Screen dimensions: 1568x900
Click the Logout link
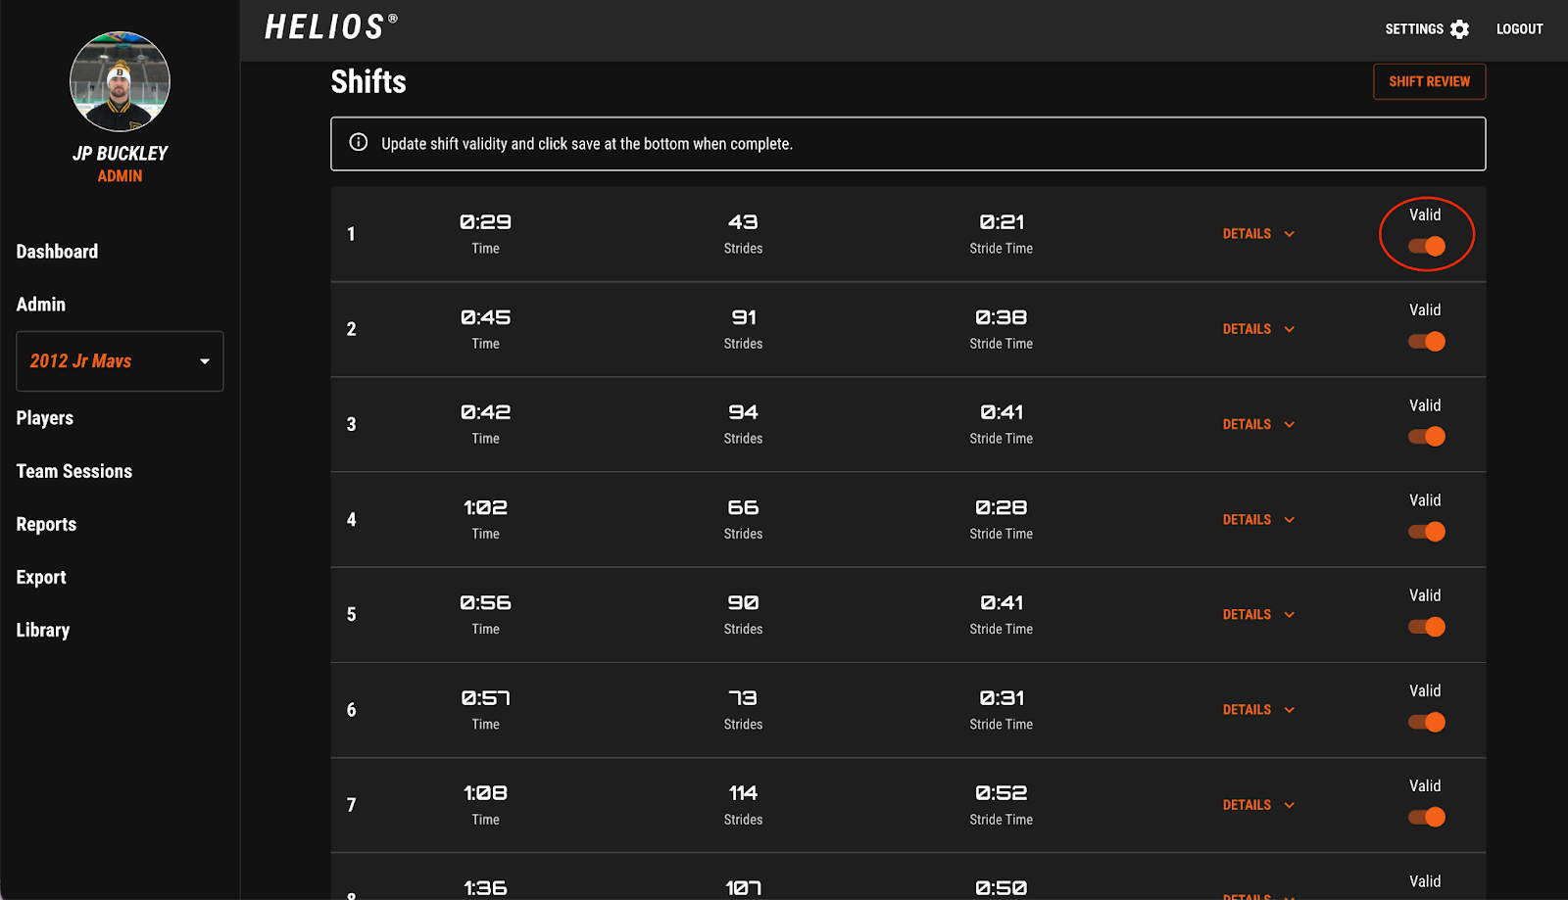1519,29
